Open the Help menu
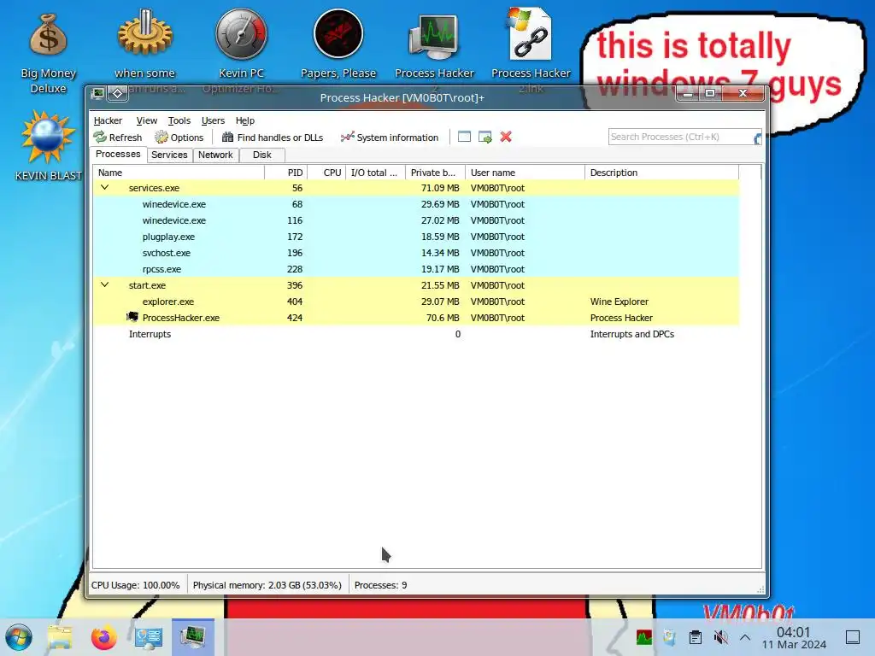The image size is (875, 656). (x=245, y=120)
